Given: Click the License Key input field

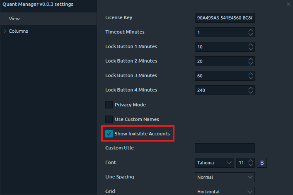Looking at the screenshot, I should pyautogui.click(x=224, y=18).
